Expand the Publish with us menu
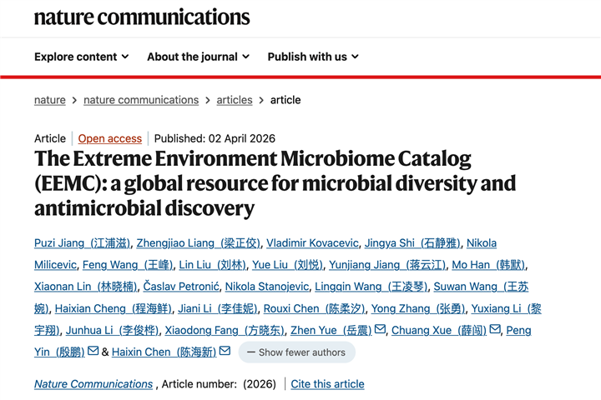 click(313, 57)
